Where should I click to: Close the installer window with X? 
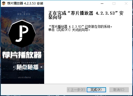126,3
